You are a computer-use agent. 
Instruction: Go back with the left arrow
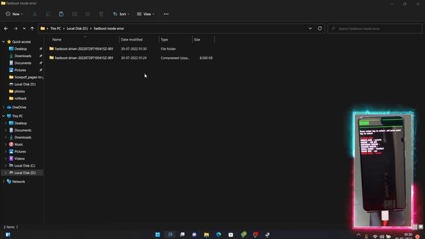click(6, 29)
